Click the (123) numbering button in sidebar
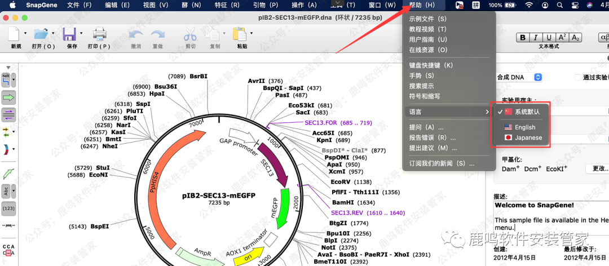 tap(8, 209)
